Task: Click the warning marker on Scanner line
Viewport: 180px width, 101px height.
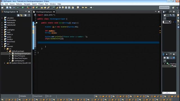Action: click(x=33, y=27)
